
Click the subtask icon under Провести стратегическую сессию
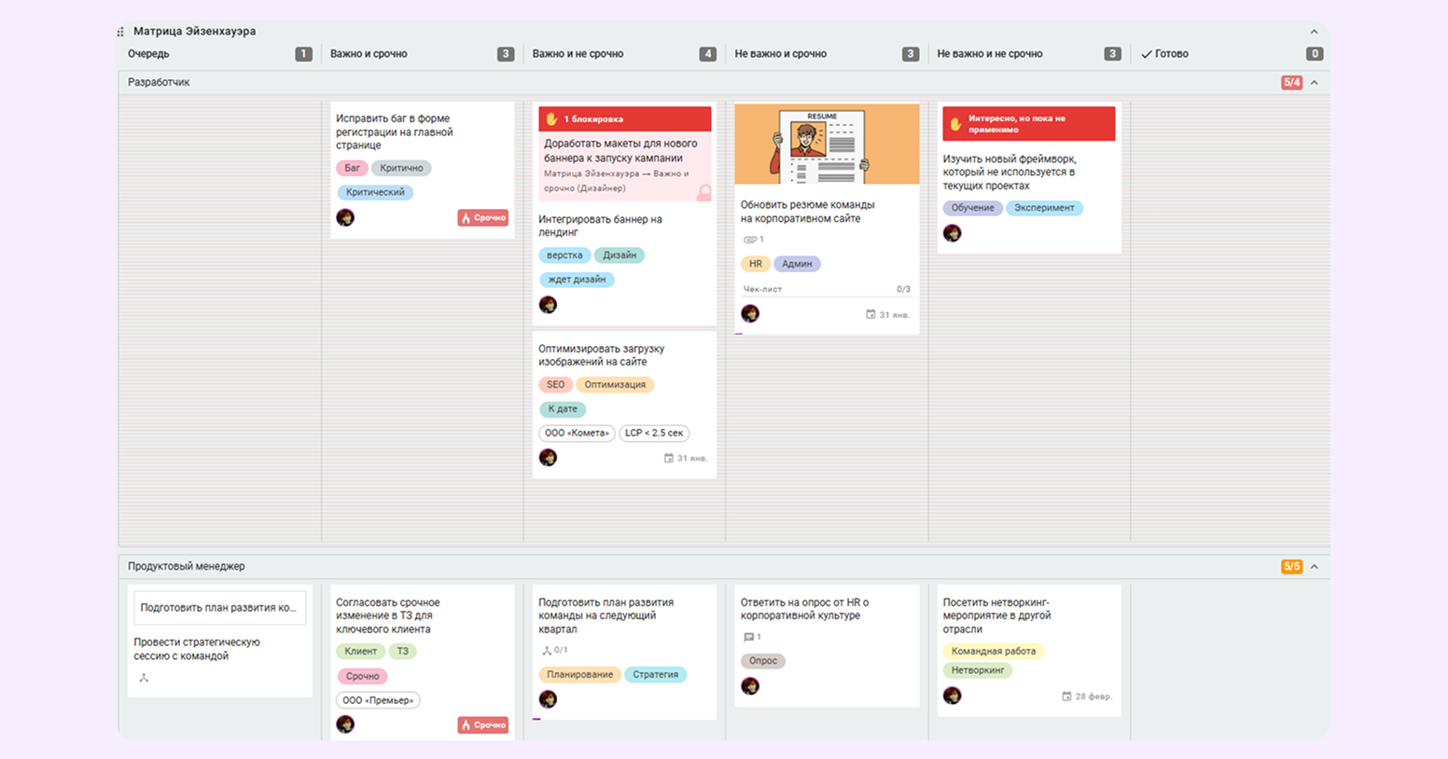(144, 678)
